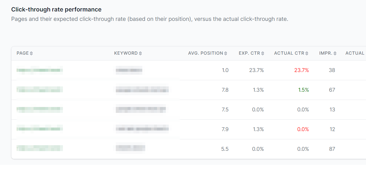Select the keyword at average position 7.8
The image size is (366, 174).
(x=142, y=90)
